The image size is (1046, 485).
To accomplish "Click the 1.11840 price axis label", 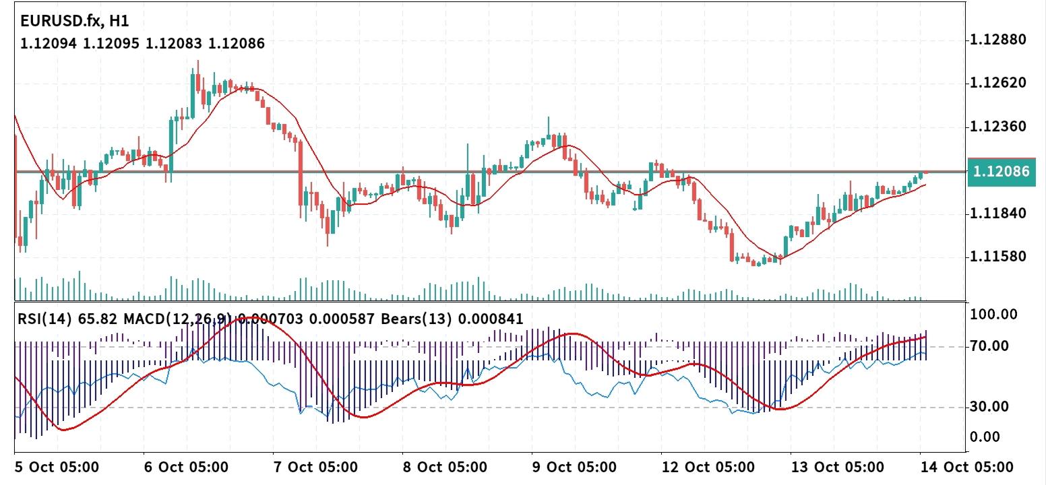I will pyautogui.click(x=998, y=214).
